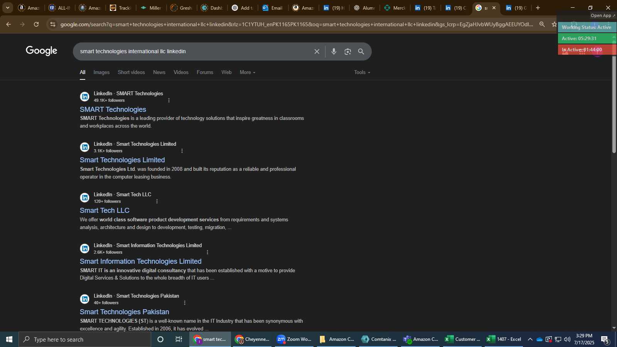Click the LinkedIn favicon beside Smart Tech LLC result

click(x=84, y=198)
